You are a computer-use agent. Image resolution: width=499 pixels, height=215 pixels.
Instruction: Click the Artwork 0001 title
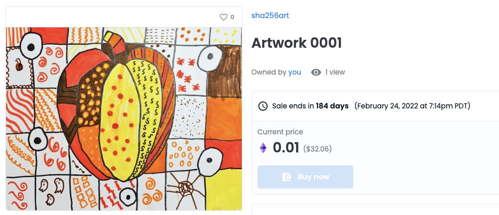point(297,43)
